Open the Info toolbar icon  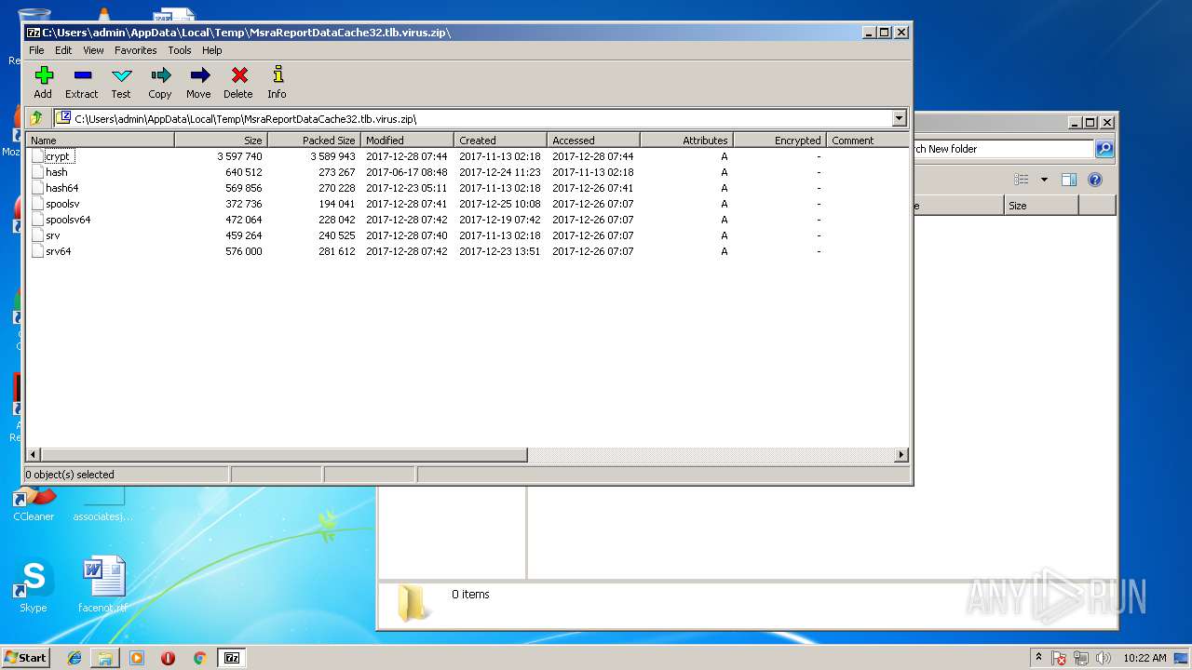click(277, 82)
